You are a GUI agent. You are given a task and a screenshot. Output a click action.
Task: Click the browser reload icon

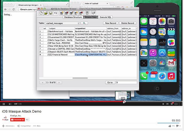pos(14,10)
